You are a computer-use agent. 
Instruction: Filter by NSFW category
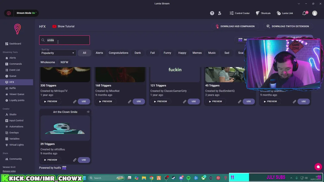(x=64, y=62)
